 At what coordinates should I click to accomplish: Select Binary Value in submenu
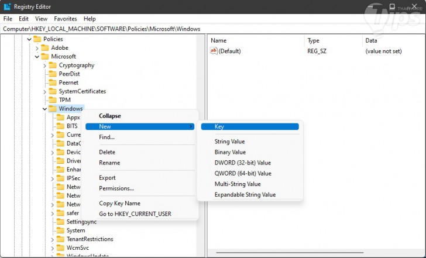(250, 152)
